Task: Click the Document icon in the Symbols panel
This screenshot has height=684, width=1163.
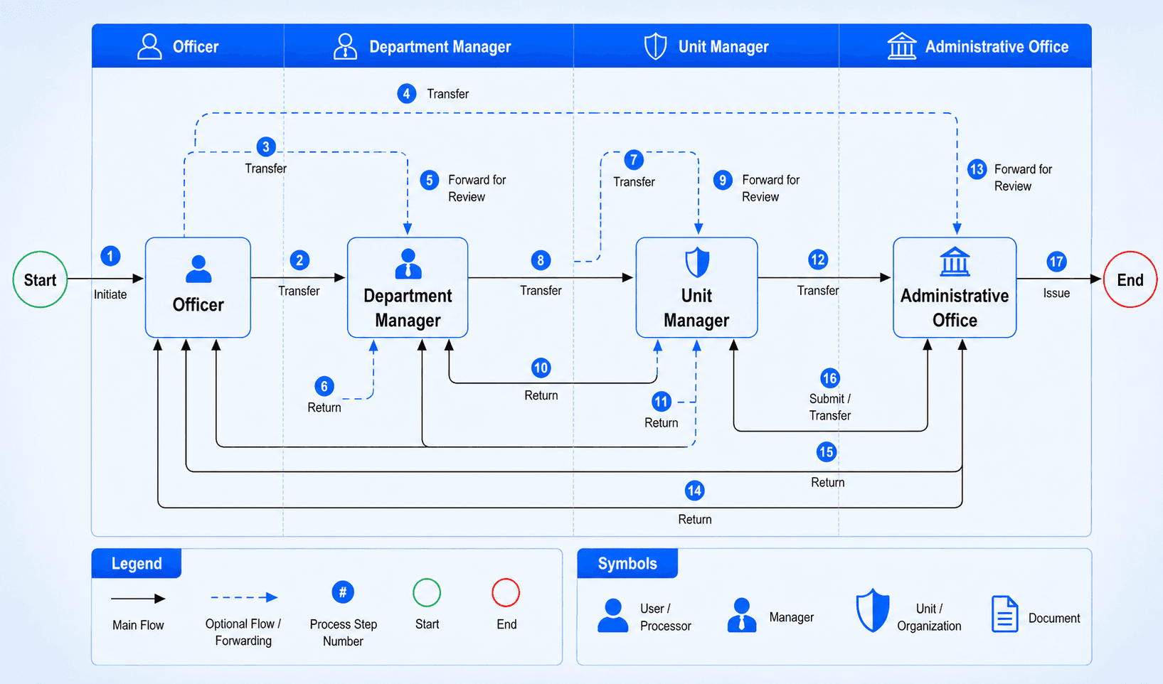Action: 1004,614
